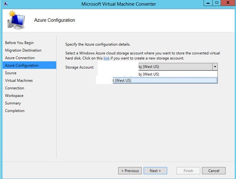
Task: Click 'Specify the Azure configuration details.' text
Action: click(98, 44)
